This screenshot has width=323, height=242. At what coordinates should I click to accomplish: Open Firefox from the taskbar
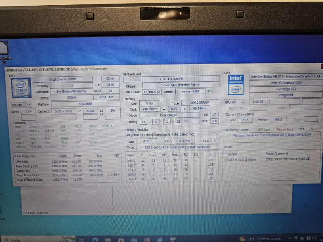coord(147,240)
